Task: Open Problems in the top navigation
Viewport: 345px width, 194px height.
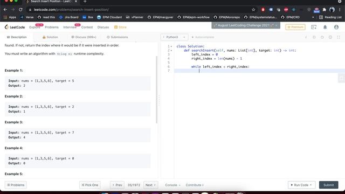Action: pyautogui.click(x=52, y=27)
